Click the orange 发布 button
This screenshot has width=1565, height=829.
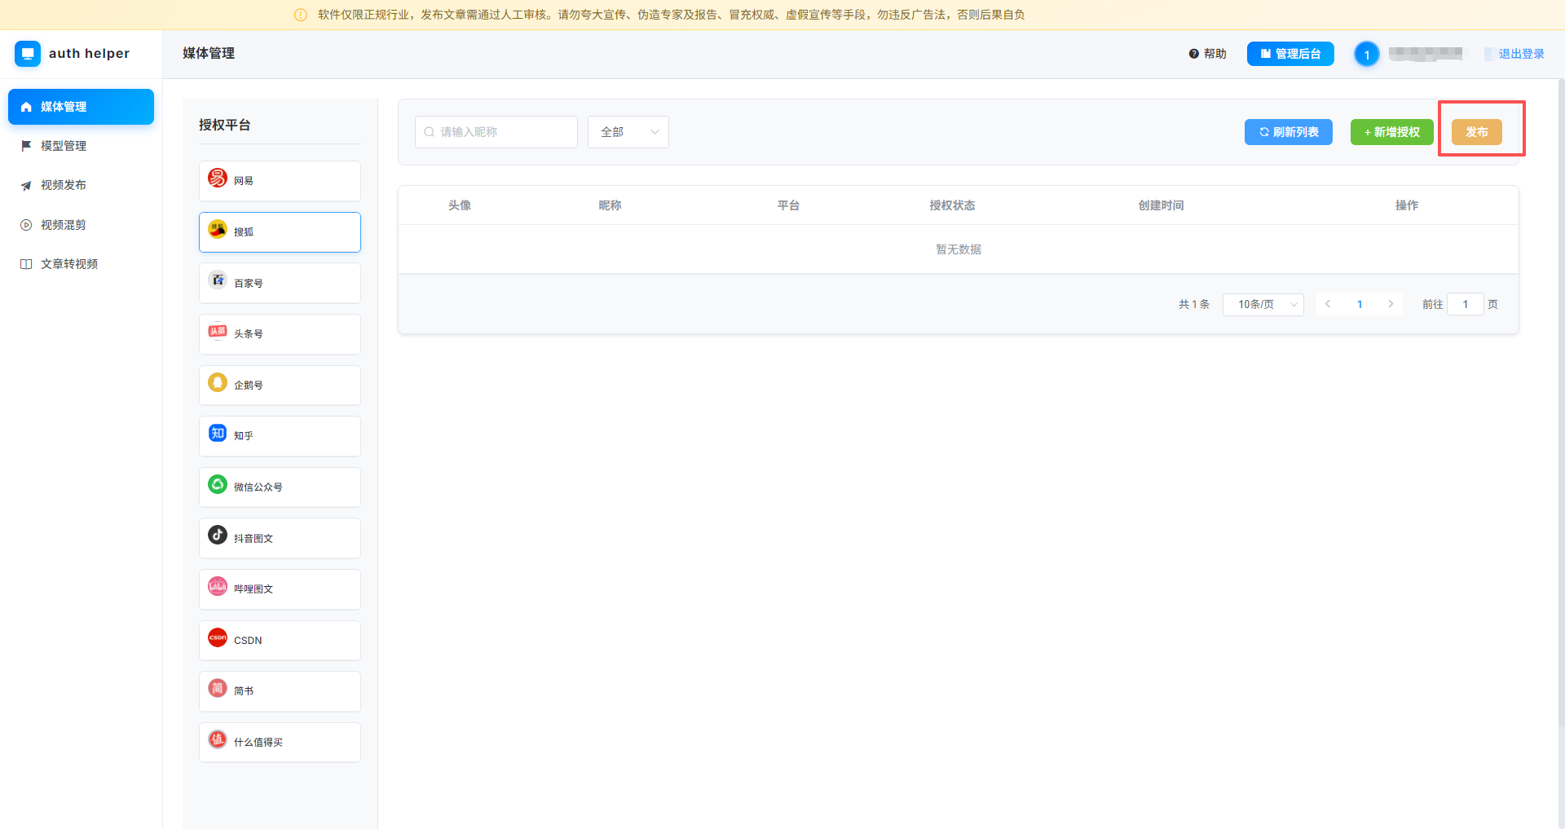click(x=1477, y=132)
